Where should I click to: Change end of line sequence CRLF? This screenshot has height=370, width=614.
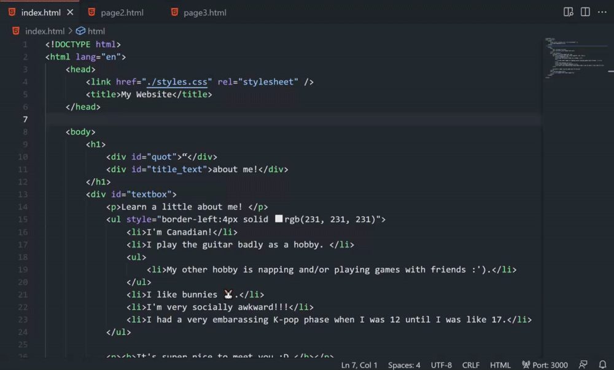[x=471, y=365]
